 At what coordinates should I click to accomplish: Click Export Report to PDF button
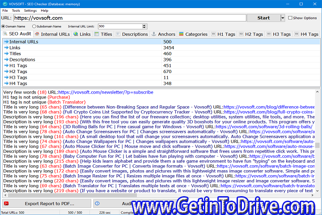pyautogui.click(x=47, y=203)
